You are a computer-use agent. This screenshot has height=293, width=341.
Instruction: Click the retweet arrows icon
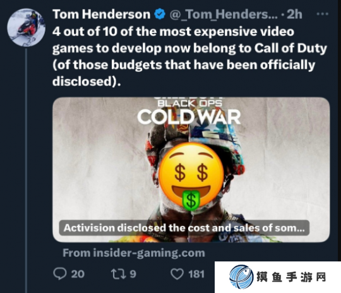pos(119,274)
